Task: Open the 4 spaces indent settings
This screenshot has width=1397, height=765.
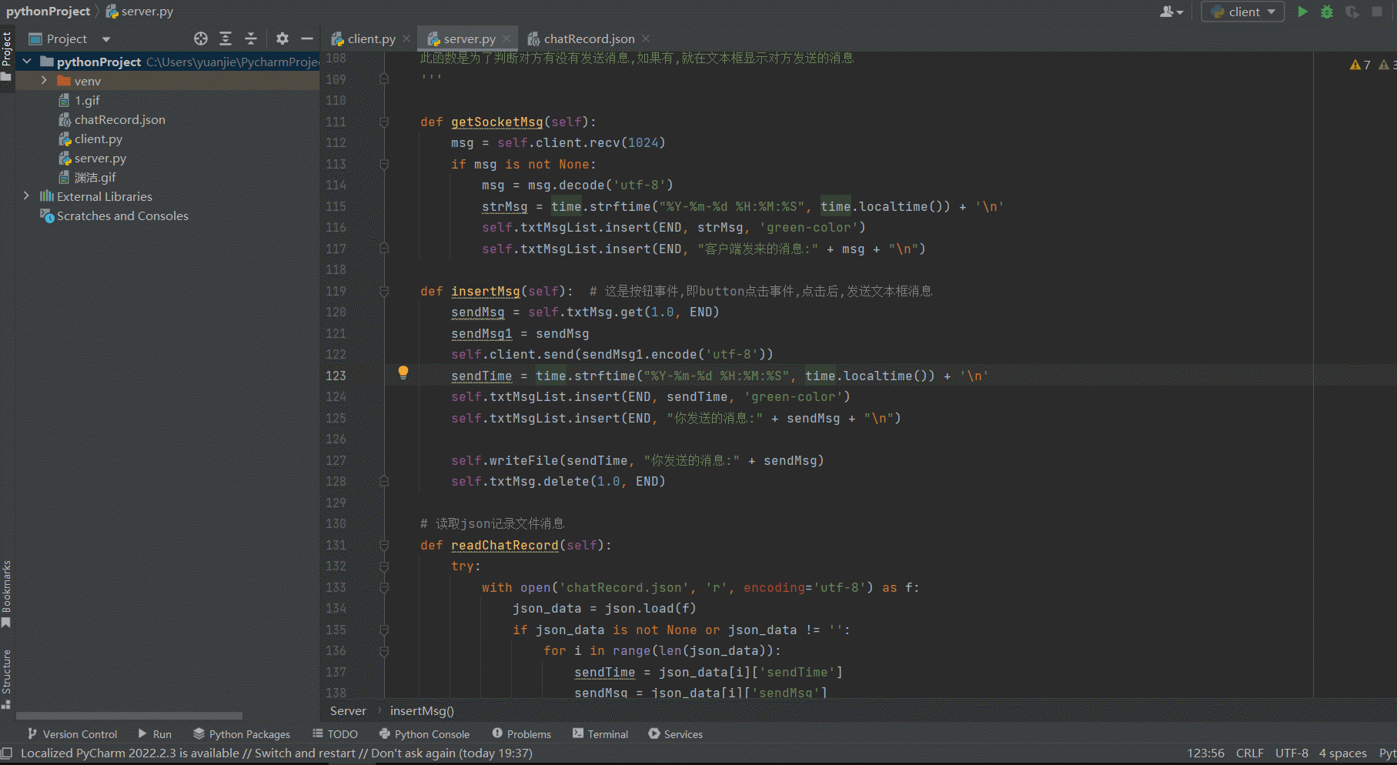Action: click(1343, 753)
